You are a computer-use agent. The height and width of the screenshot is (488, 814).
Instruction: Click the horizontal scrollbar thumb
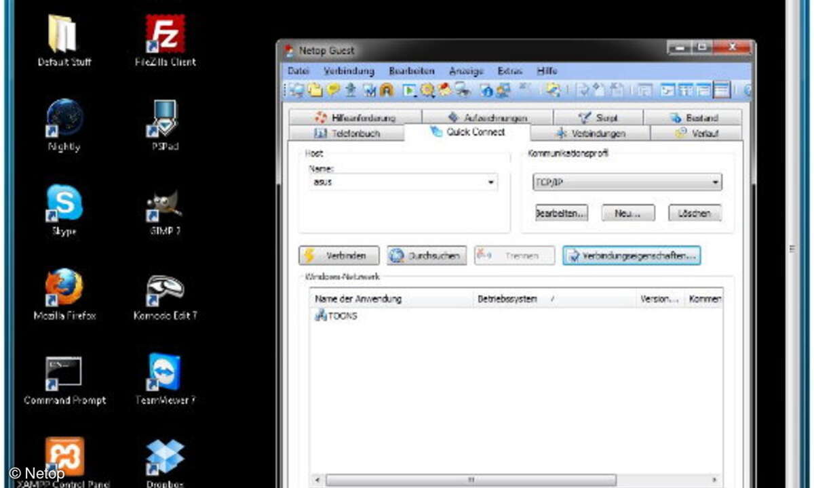tap(471, 480)
